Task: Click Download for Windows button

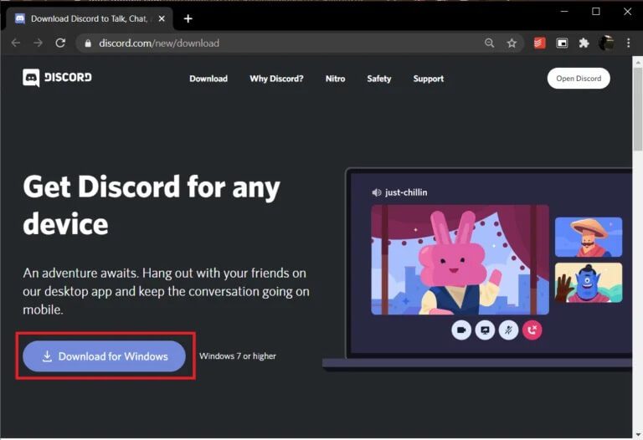Action: tap(104, 356)
